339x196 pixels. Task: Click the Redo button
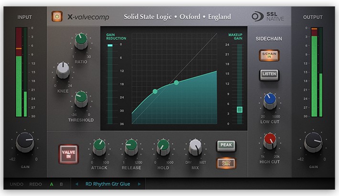coord(35,185)
